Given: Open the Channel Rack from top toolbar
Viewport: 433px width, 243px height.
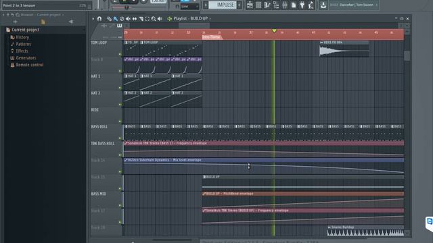Looking at the screenshot, I should (258, 5).
